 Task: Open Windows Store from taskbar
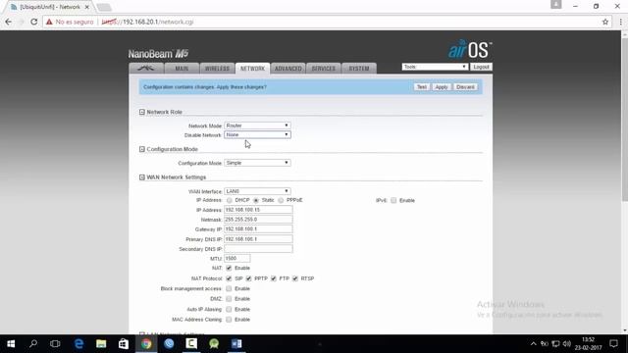(x=124, y=344)
